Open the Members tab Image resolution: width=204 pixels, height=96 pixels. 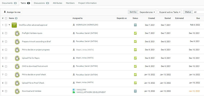point(70,3)
